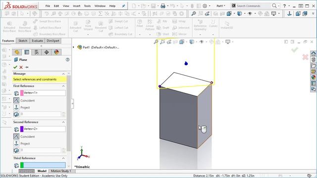Open the DisplayManager color ball tab

coord(56,52)
